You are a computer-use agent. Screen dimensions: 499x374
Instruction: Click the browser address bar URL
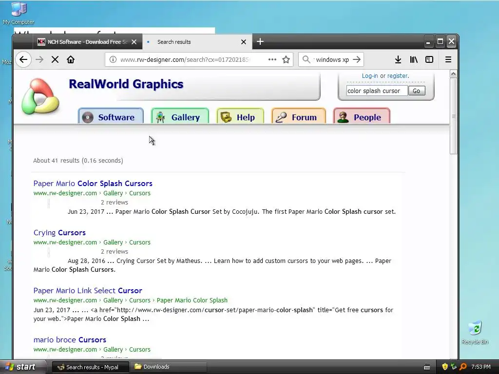tap(185, 59)
